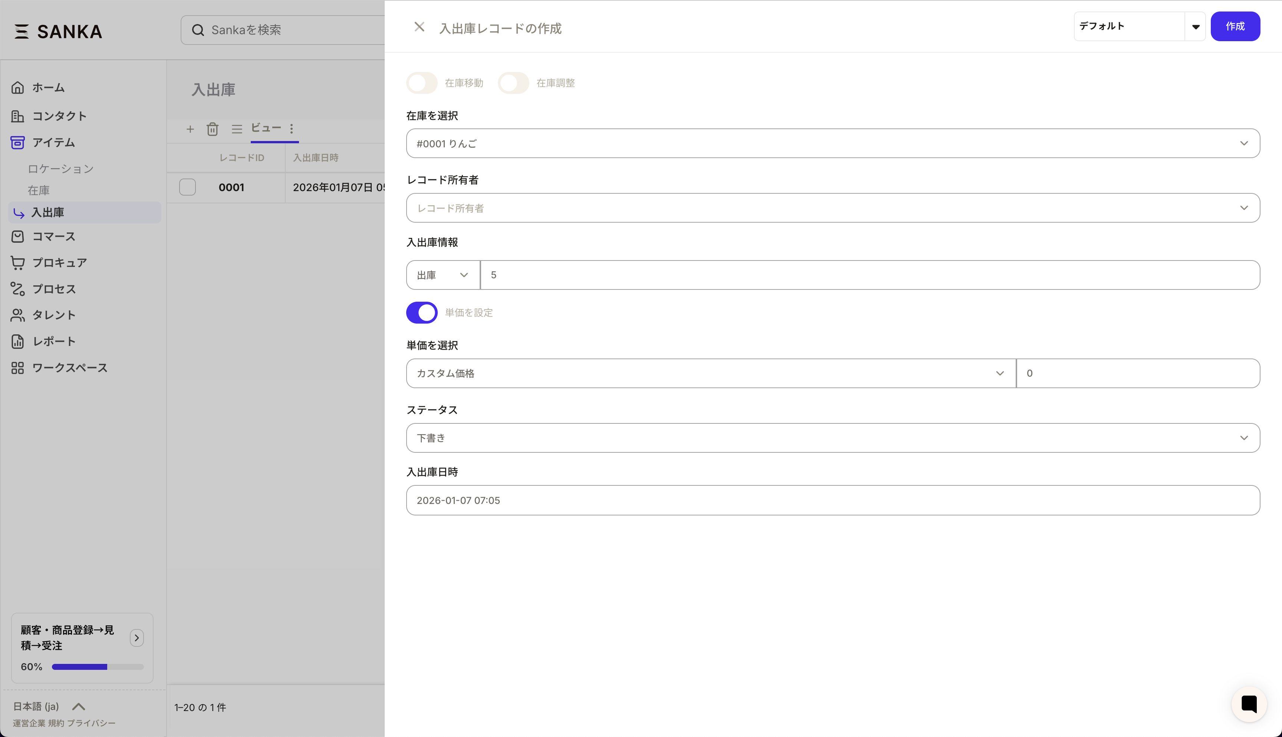This screenshot has width=1282, height=737.
Task: Click the plus add record icon
Action: click(190, 129)
